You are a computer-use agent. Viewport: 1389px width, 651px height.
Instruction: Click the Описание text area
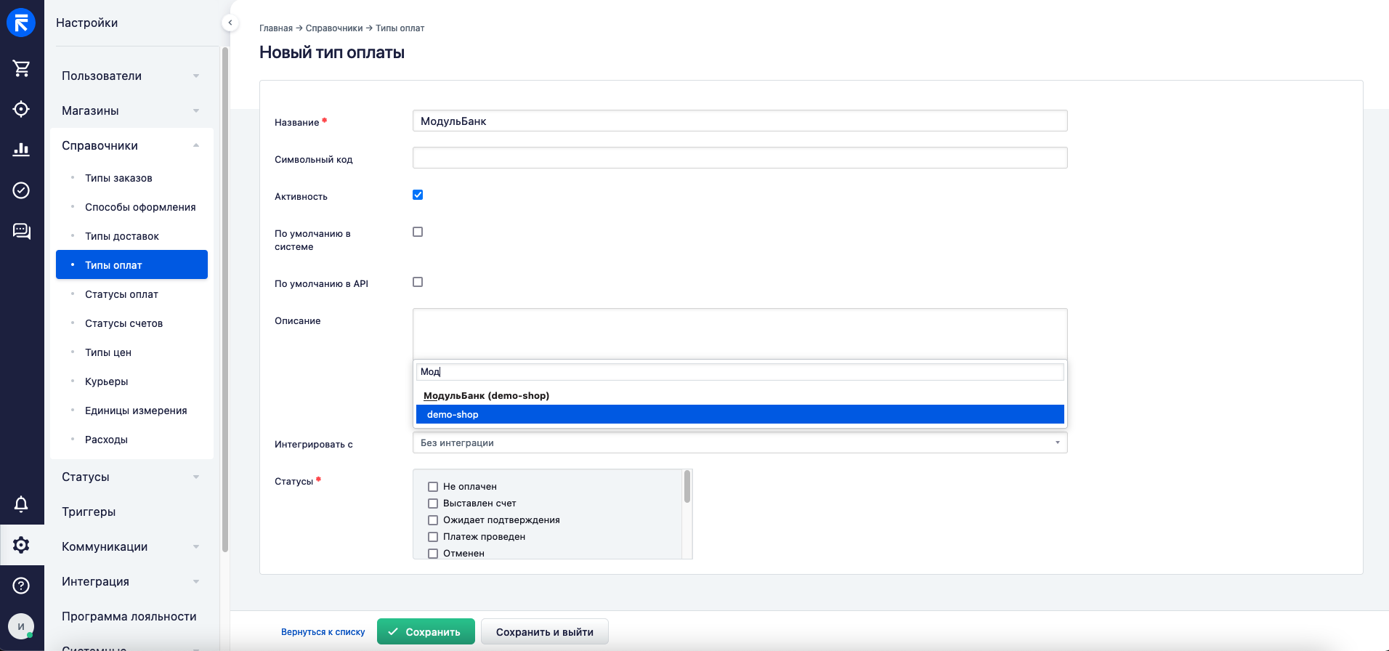click(x=740, y=333)
